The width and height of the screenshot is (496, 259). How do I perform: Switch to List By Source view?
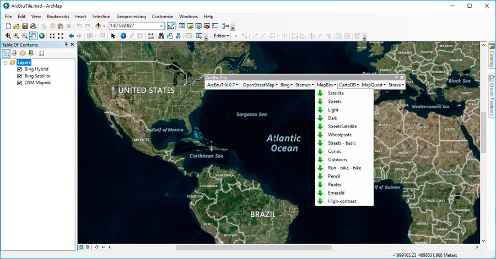tap(14, 53)
